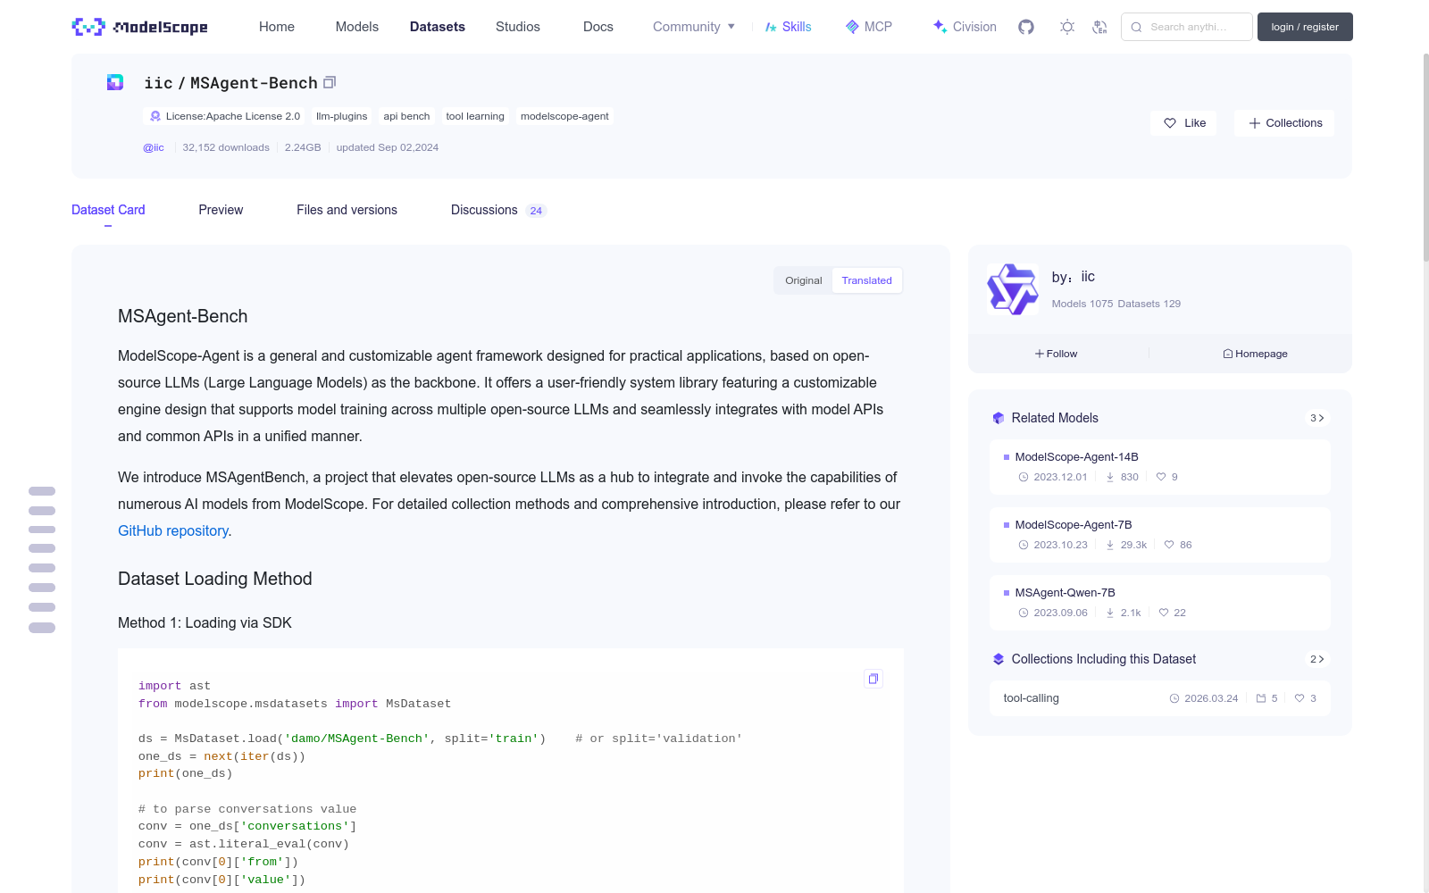
Task: Open the Skills page
Action: click(789, 27)
